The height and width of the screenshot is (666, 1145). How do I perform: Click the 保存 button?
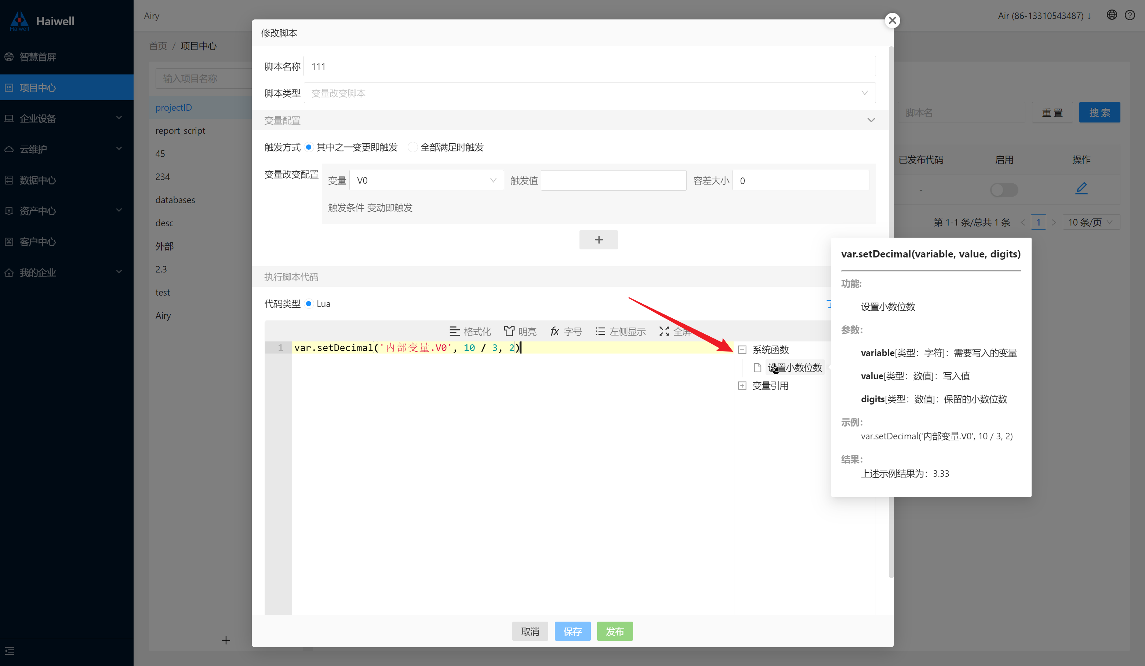click(x=572, y=631)
